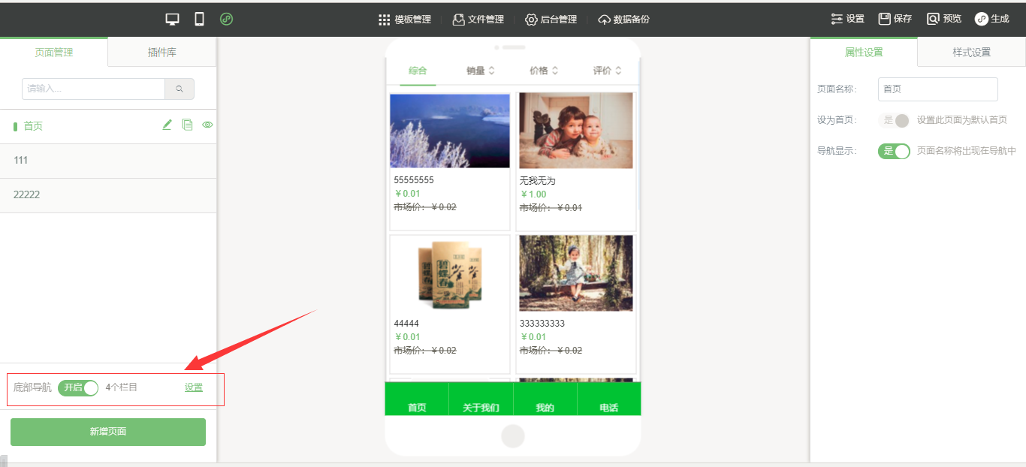Switch to the 样式设置 tab
1026x467 pixels.
click(971, 53)
